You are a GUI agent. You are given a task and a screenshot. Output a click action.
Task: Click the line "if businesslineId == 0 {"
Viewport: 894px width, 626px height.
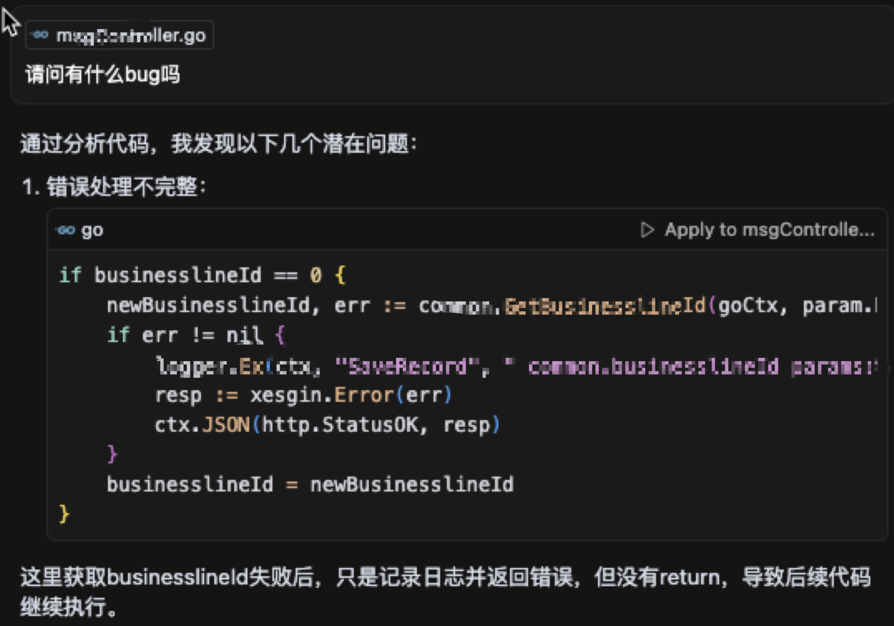pos(202,275)
